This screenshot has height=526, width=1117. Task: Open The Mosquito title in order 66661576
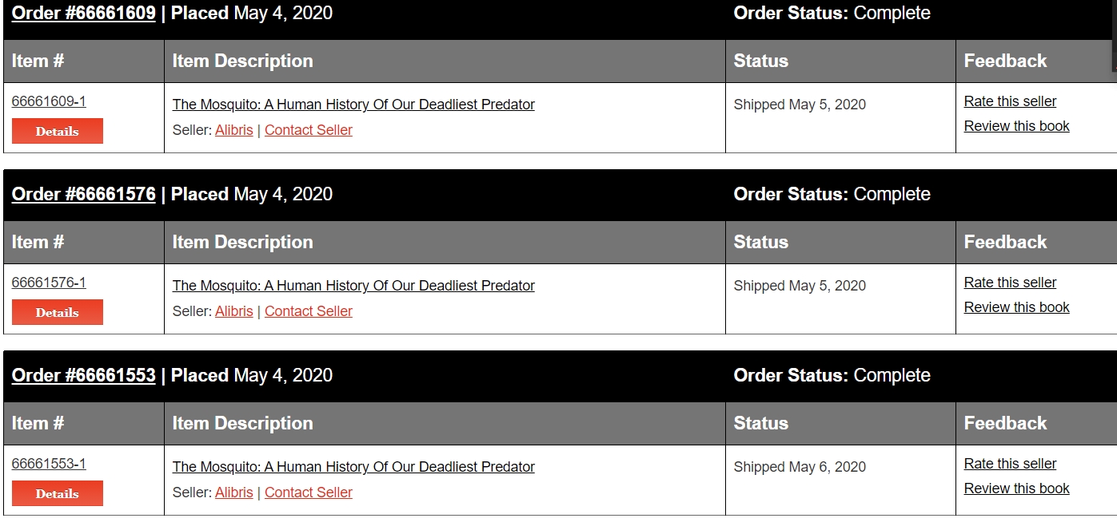pos(353,285)
